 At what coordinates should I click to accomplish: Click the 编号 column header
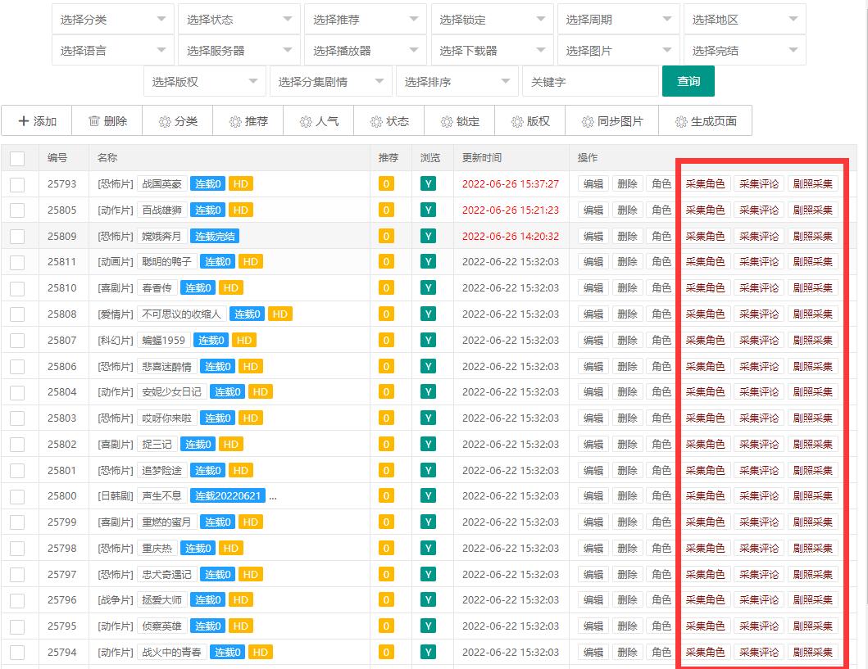tap(57, 158)
